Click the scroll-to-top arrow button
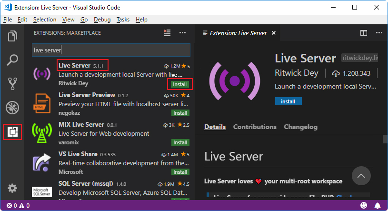388x211 pixels. click(x=361, y=176)
